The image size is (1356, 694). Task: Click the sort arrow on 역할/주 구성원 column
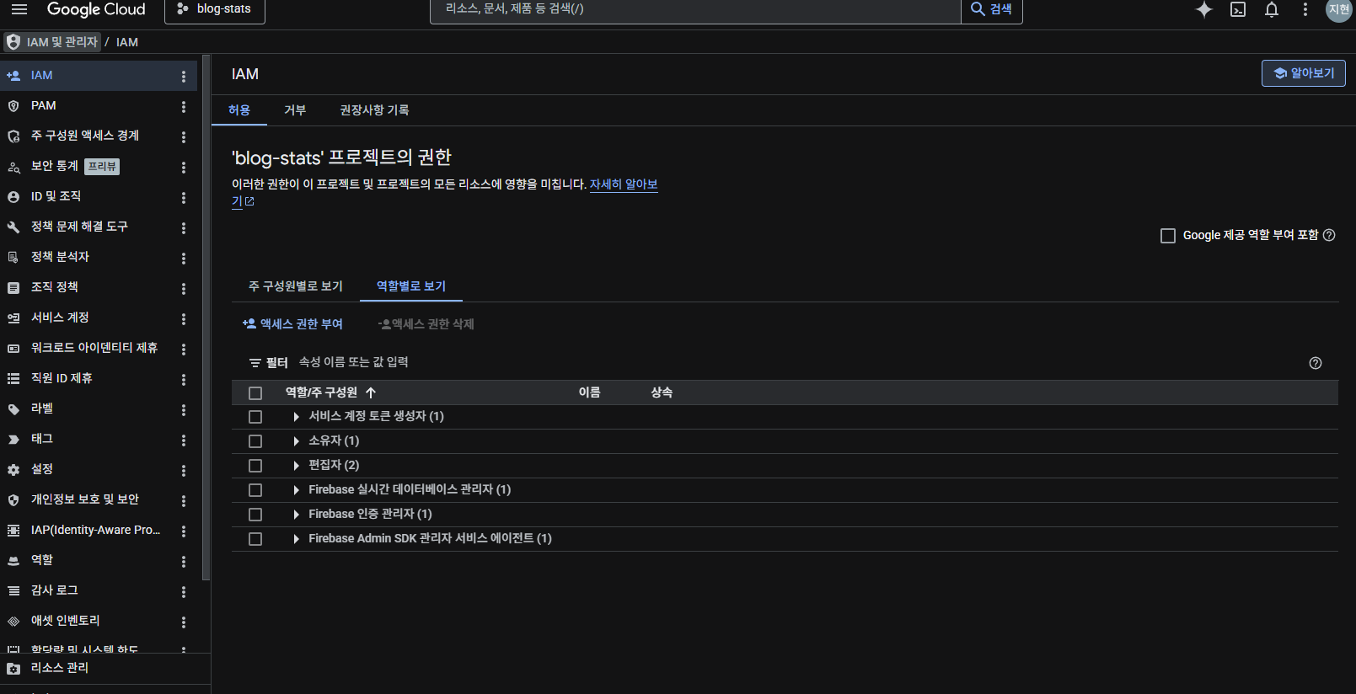371,392
